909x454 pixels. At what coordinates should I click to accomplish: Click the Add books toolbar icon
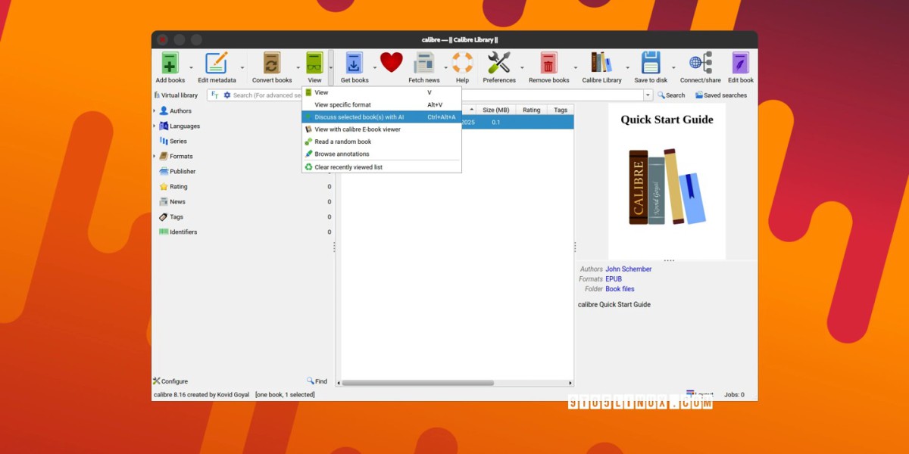[170, 64]
